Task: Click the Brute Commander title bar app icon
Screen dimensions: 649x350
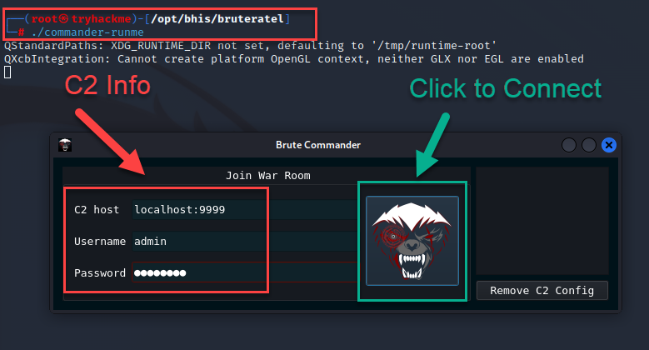Action: click(x=65, y=145)
